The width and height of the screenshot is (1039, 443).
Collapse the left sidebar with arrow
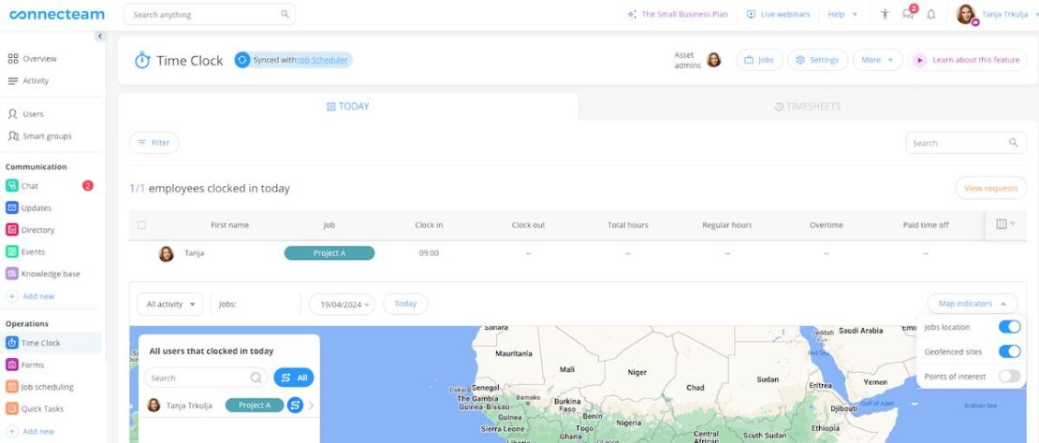pyautogui.click(x=100, y=36)
